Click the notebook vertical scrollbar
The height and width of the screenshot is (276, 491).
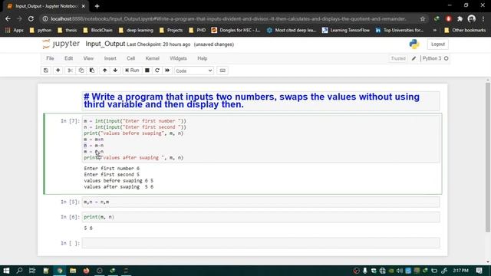488,156
